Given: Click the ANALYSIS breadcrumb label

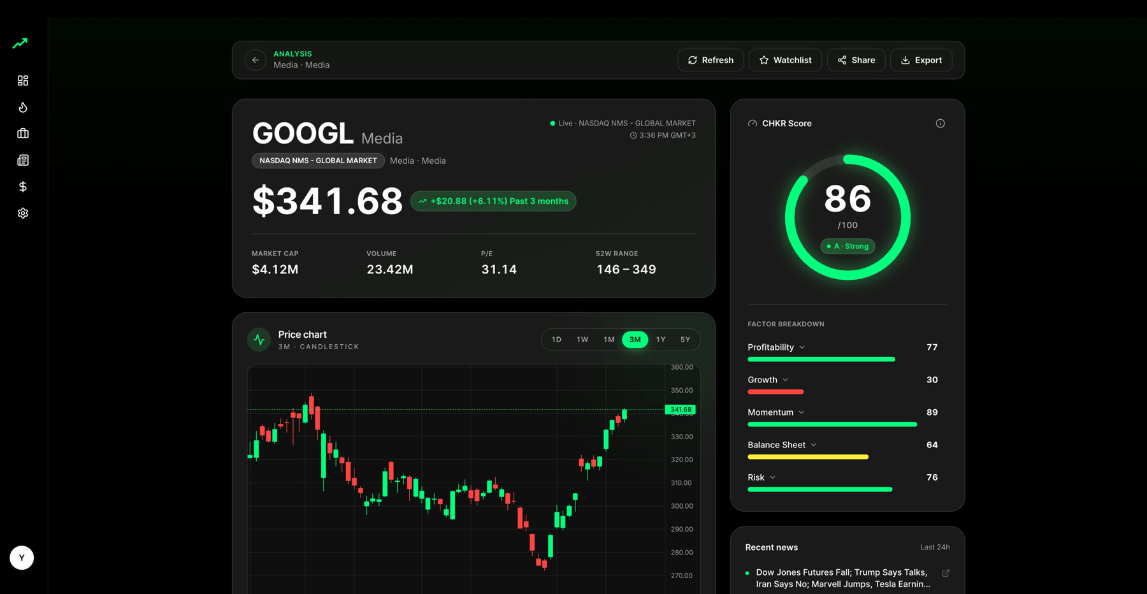Looking at the screenshot, I should [x=292, y=54].
